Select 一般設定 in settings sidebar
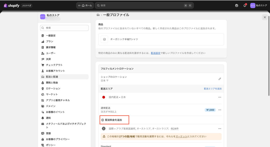Screen dimensions: 270x147 51,36
